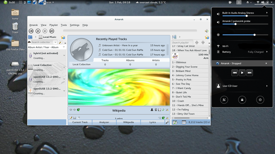
Task: Click the playlist queue icon above playlist search
Action: tap(174, 37)
